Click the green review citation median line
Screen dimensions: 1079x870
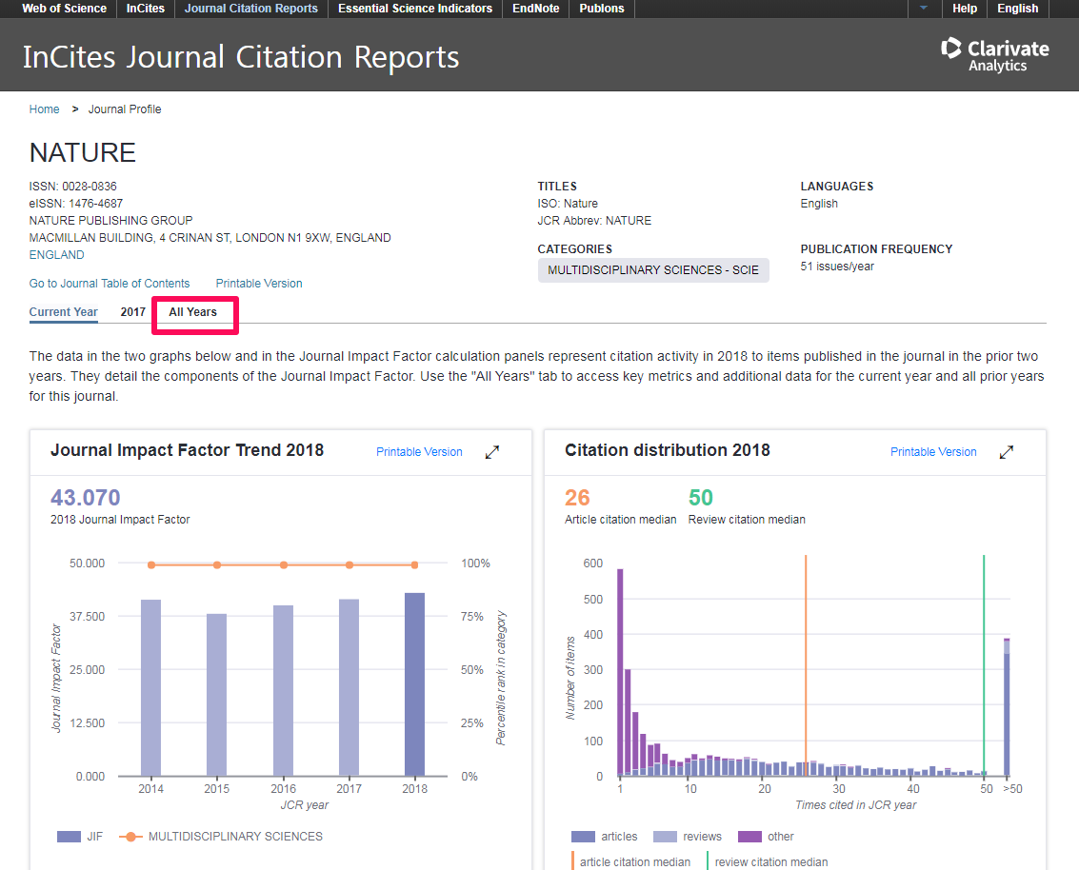[984, 665]
